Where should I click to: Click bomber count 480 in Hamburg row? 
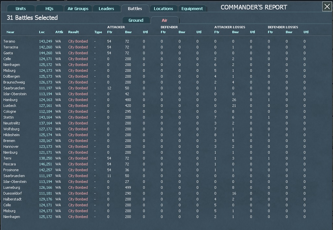[x=128, y=100]
